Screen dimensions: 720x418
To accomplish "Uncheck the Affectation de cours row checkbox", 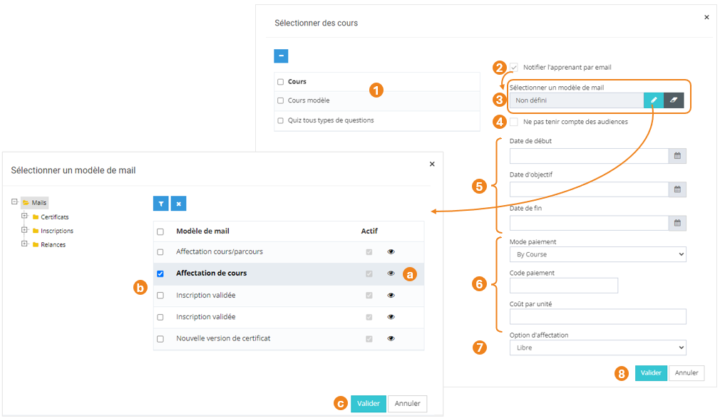I will [x=160, y=273].
